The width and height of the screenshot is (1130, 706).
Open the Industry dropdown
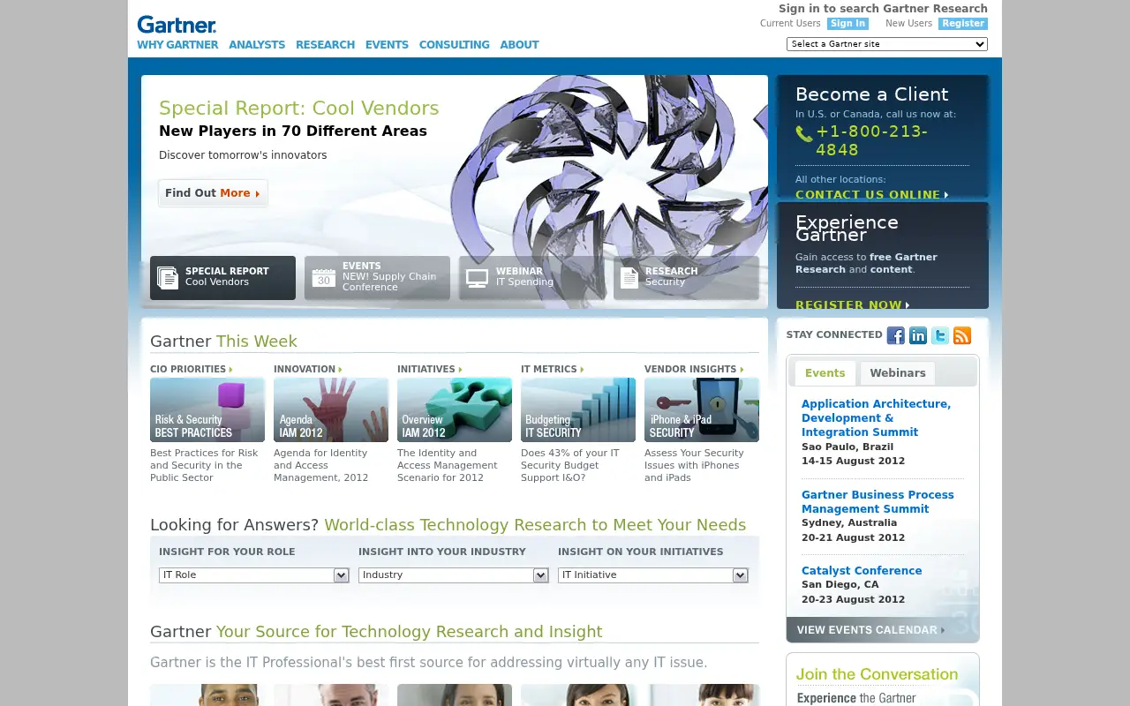pyautogui.click(x=454, y=575)
